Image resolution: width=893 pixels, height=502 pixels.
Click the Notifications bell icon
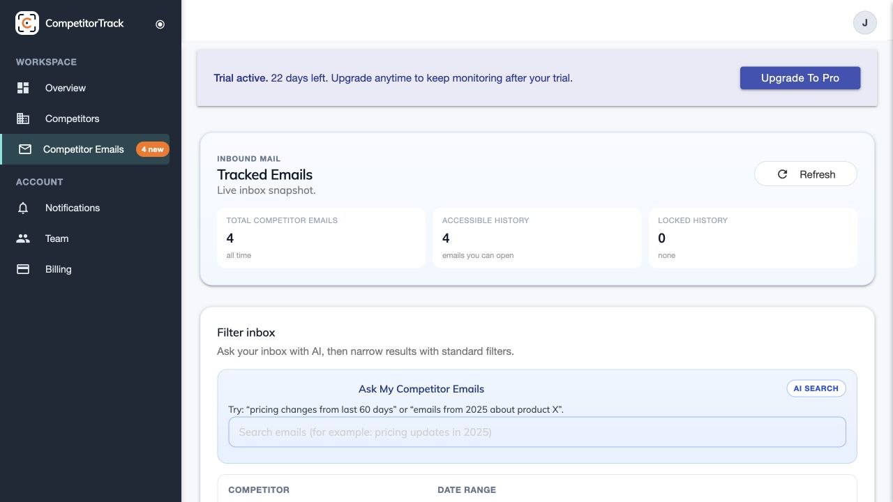[23, 208]
